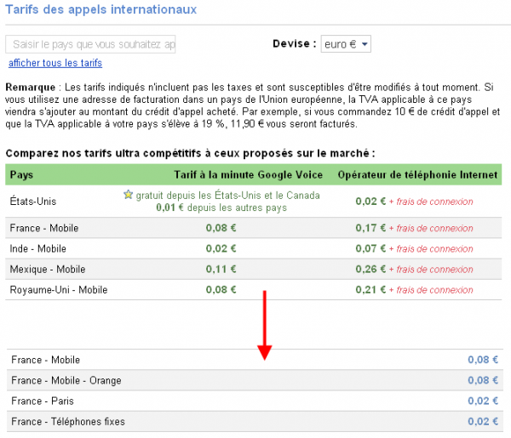Click the 'Royaume-Uni - Mobile' row label
Image resolution: width=511 pixels, height=438 pixels.
[x=59, y=290]
